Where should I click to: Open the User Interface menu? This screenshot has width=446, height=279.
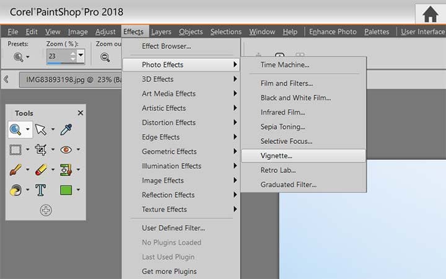click(422, 32)
